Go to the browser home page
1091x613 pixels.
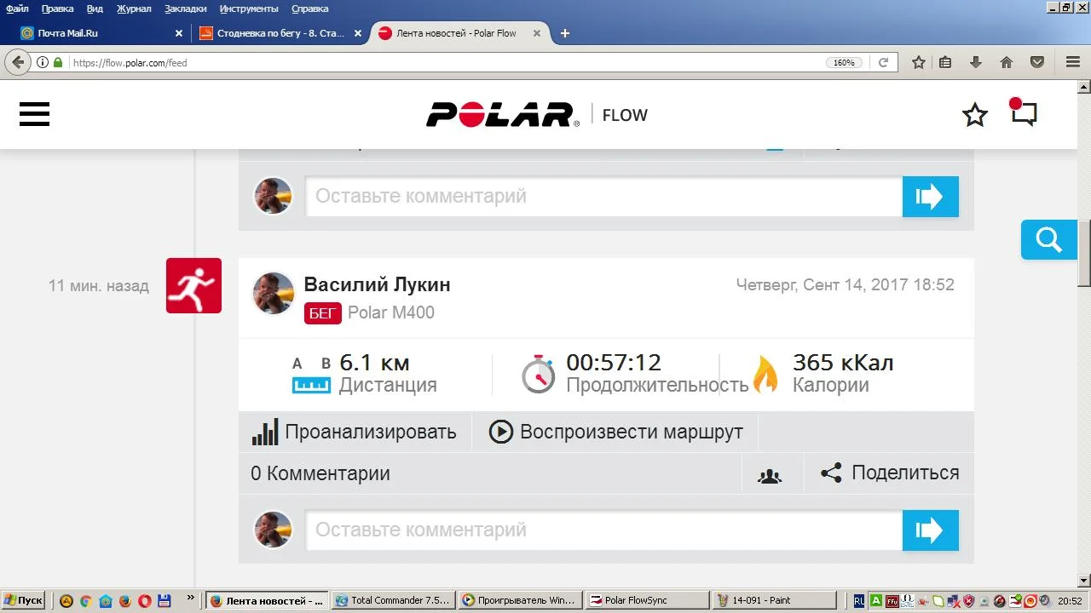1007,62
